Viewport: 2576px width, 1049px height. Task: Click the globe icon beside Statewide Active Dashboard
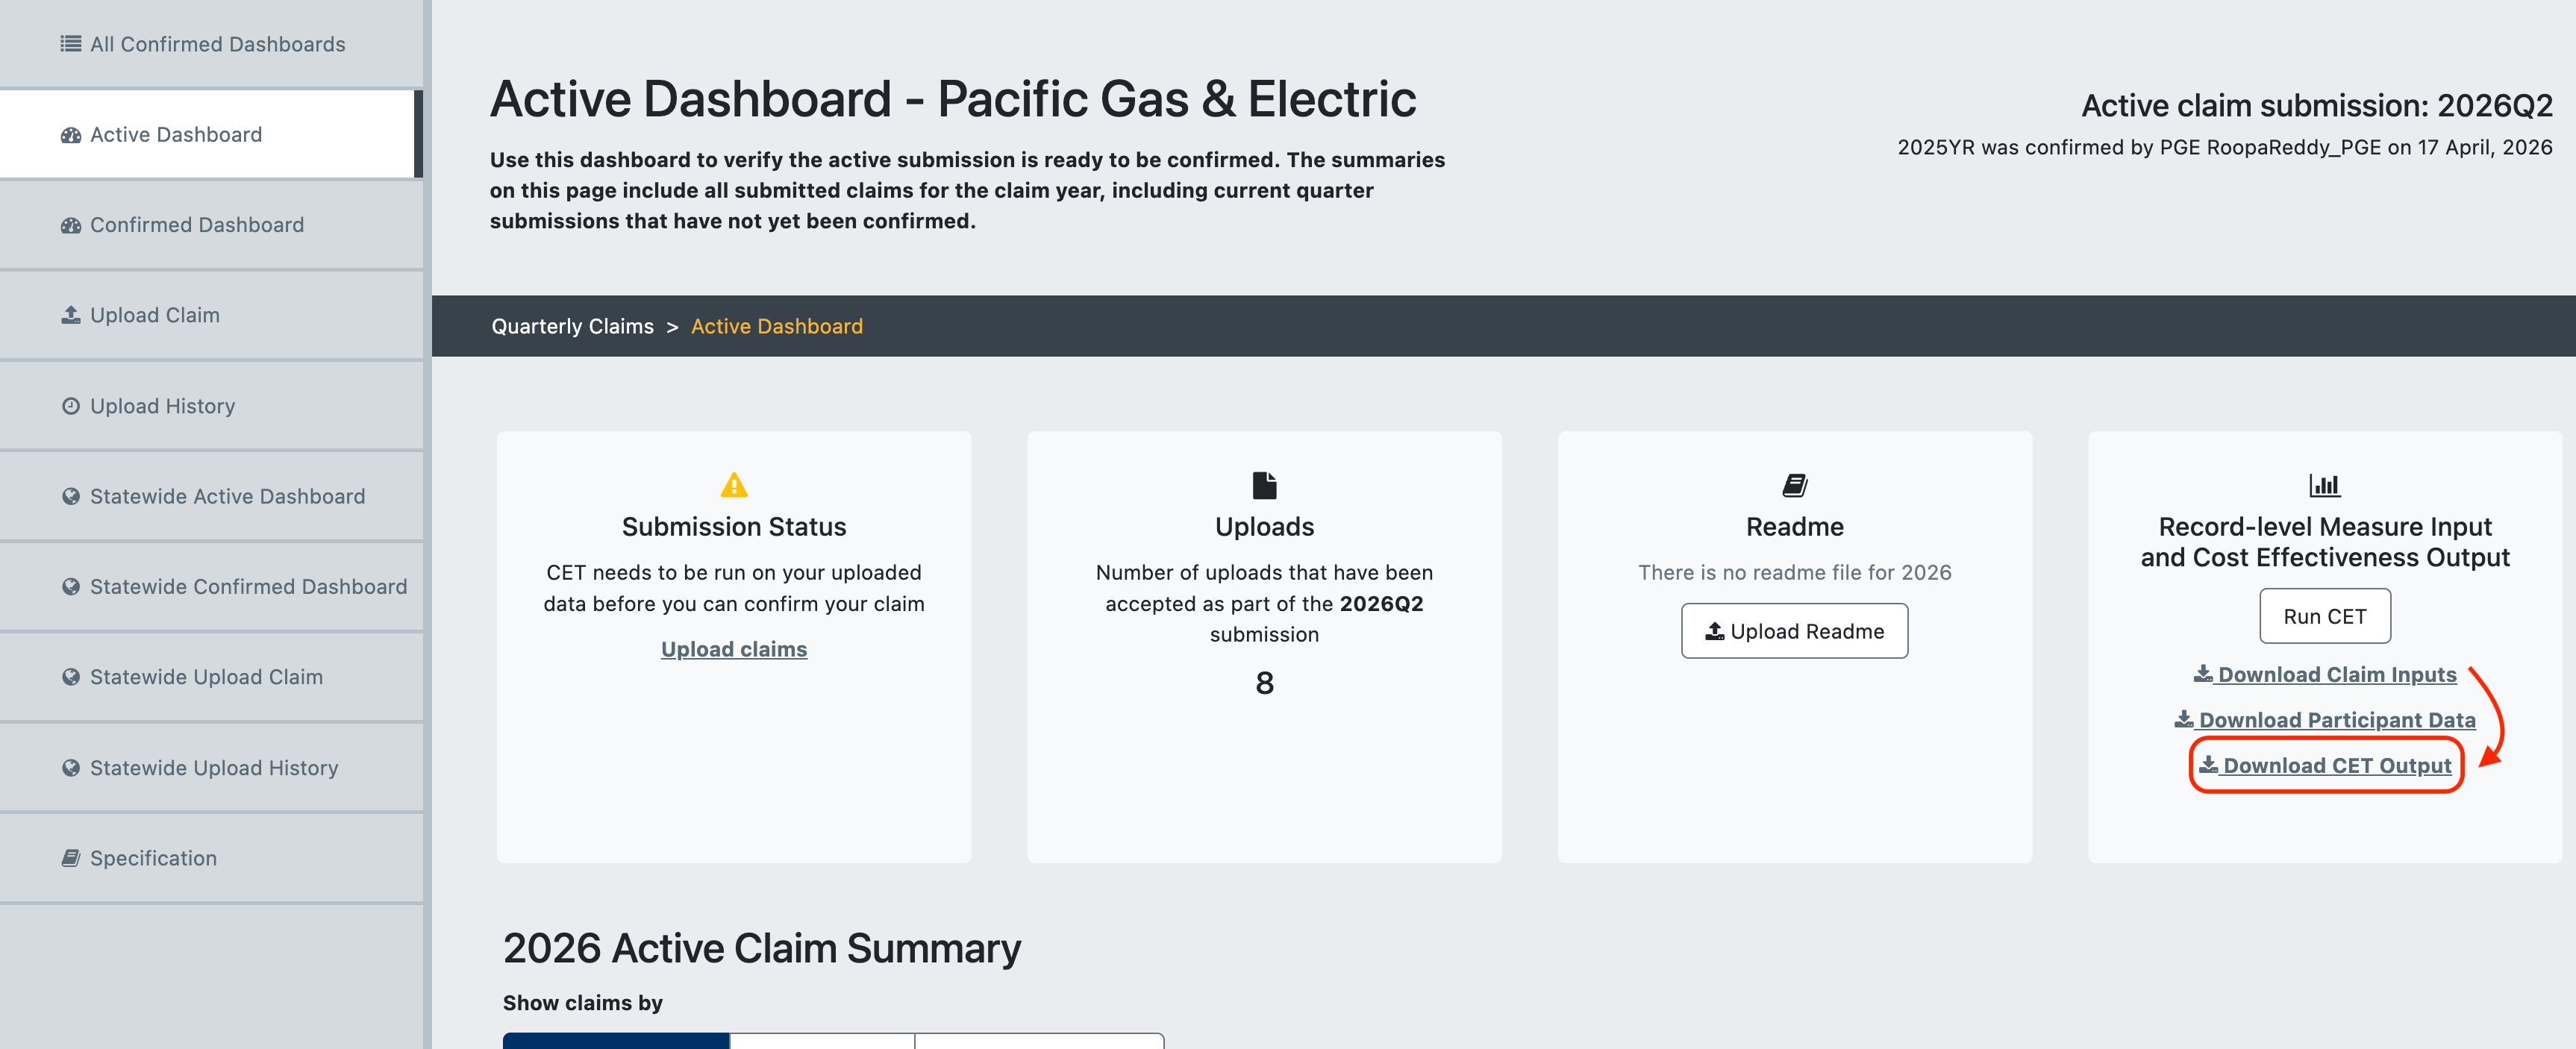pos(70,496)
